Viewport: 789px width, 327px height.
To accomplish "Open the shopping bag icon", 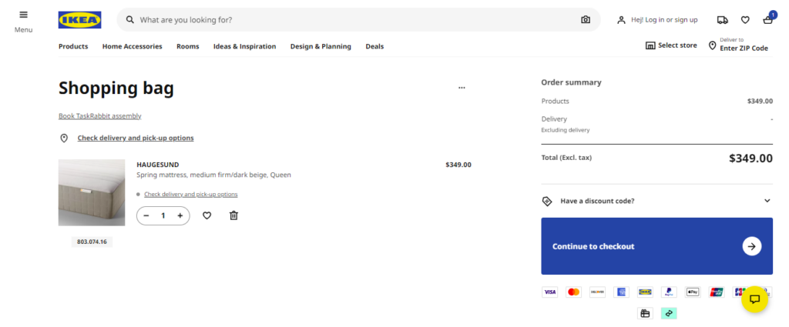I will point(768,20).
